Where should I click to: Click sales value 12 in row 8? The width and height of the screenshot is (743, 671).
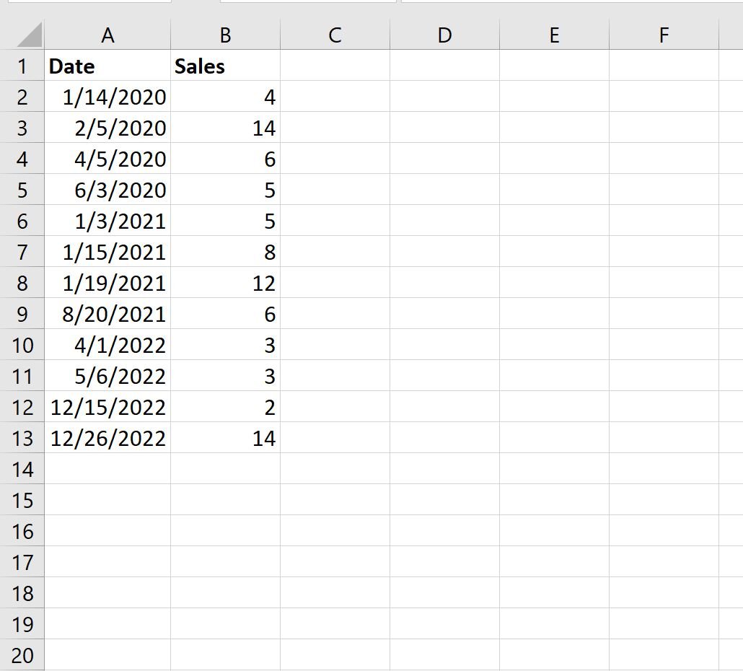pyautogui.click(x=226, y=283)
